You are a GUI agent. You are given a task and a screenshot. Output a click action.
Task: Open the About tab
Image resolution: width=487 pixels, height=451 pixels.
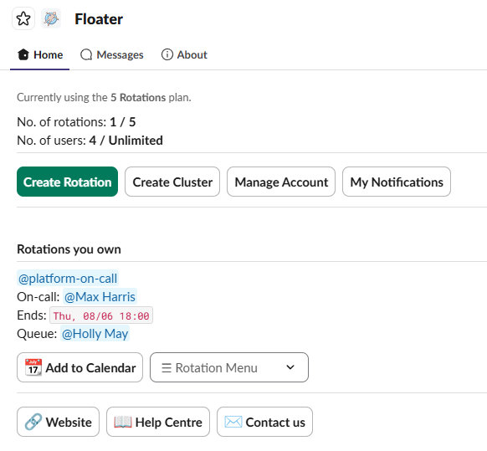point(184,54)
